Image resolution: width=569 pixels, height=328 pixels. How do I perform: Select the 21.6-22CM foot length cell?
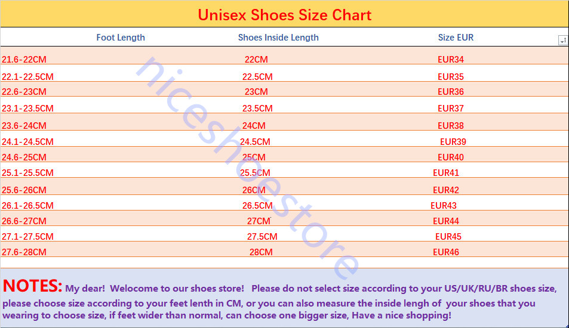coord(24,60)
